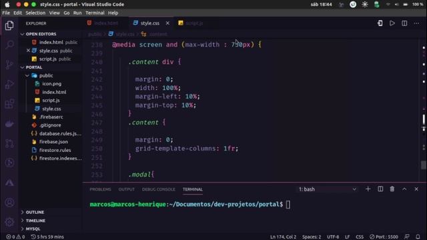Open the Help menu
The width and height of the screenshot is (427, 240).
113,13
